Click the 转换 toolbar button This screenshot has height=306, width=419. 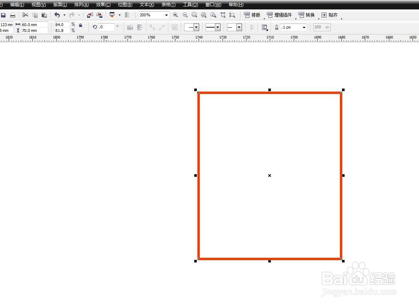coord(306,15)
